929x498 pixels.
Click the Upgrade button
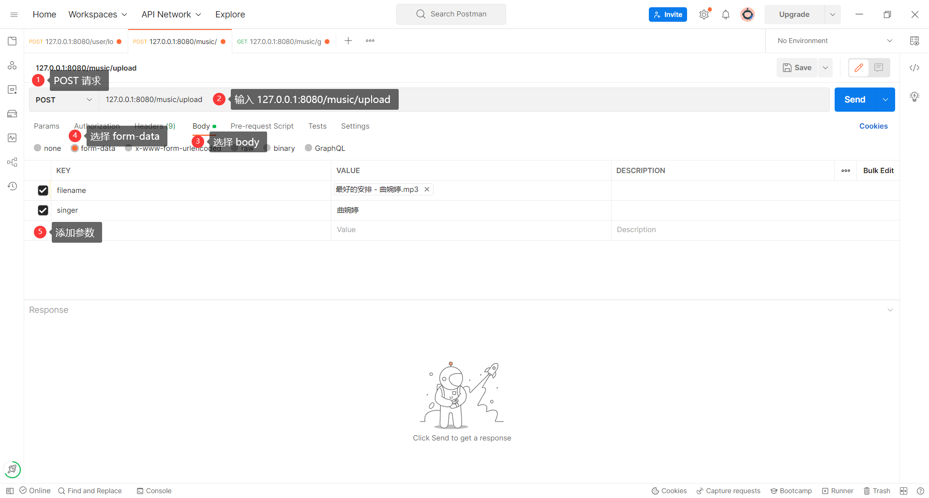[x=794, y=15]
